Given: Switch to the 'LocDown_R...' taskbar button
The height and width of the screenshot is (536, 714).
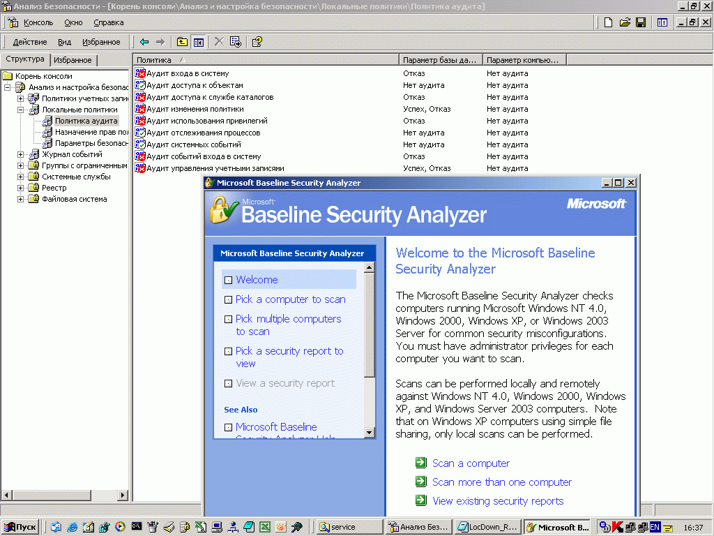Looking at the screenshot, I should 487,527.
